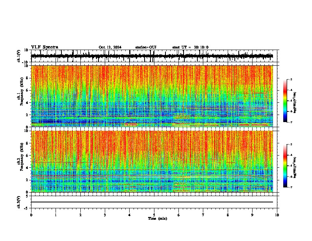Click the "-7" bottom label of ch.2 color bar
312x241 pixels.
290,187
